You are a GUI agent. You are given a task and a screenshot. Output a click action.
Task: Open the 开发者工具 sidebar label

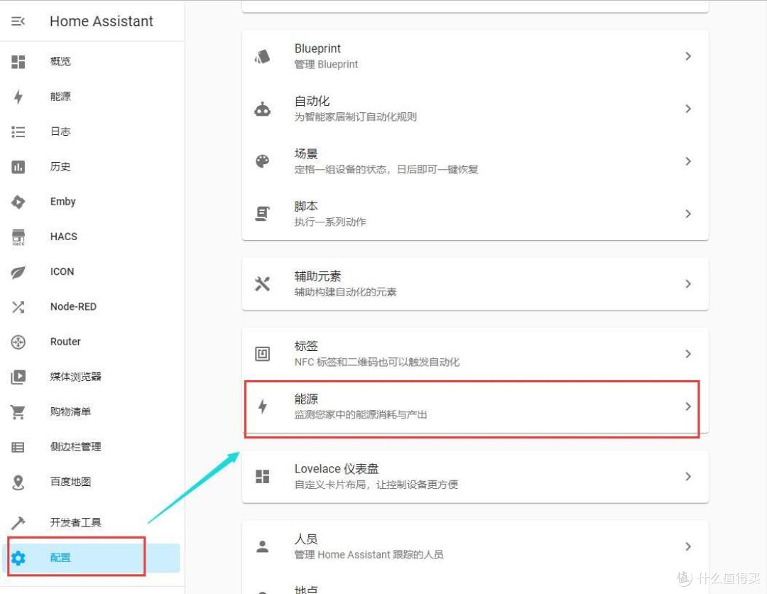tap(75, 522)
